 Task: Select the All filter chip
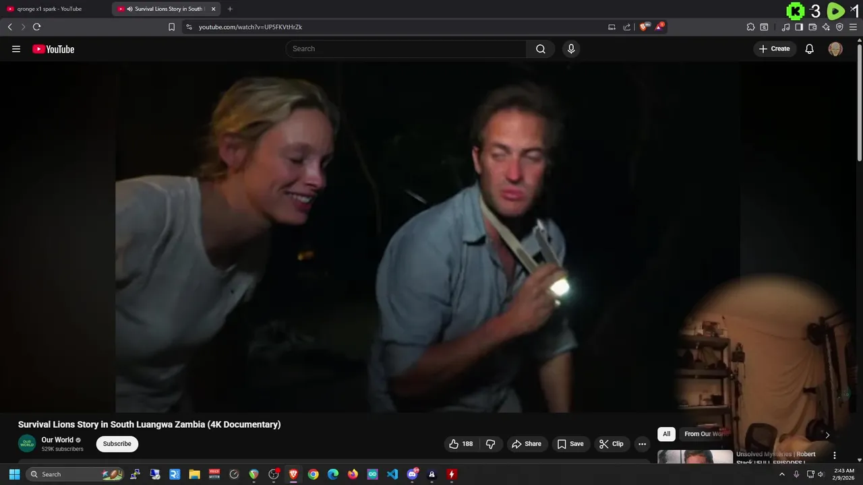(x=666, y=434)
